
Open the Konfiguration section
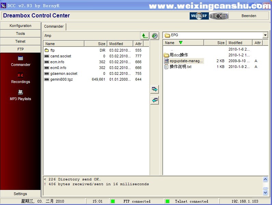pos(21,26)
